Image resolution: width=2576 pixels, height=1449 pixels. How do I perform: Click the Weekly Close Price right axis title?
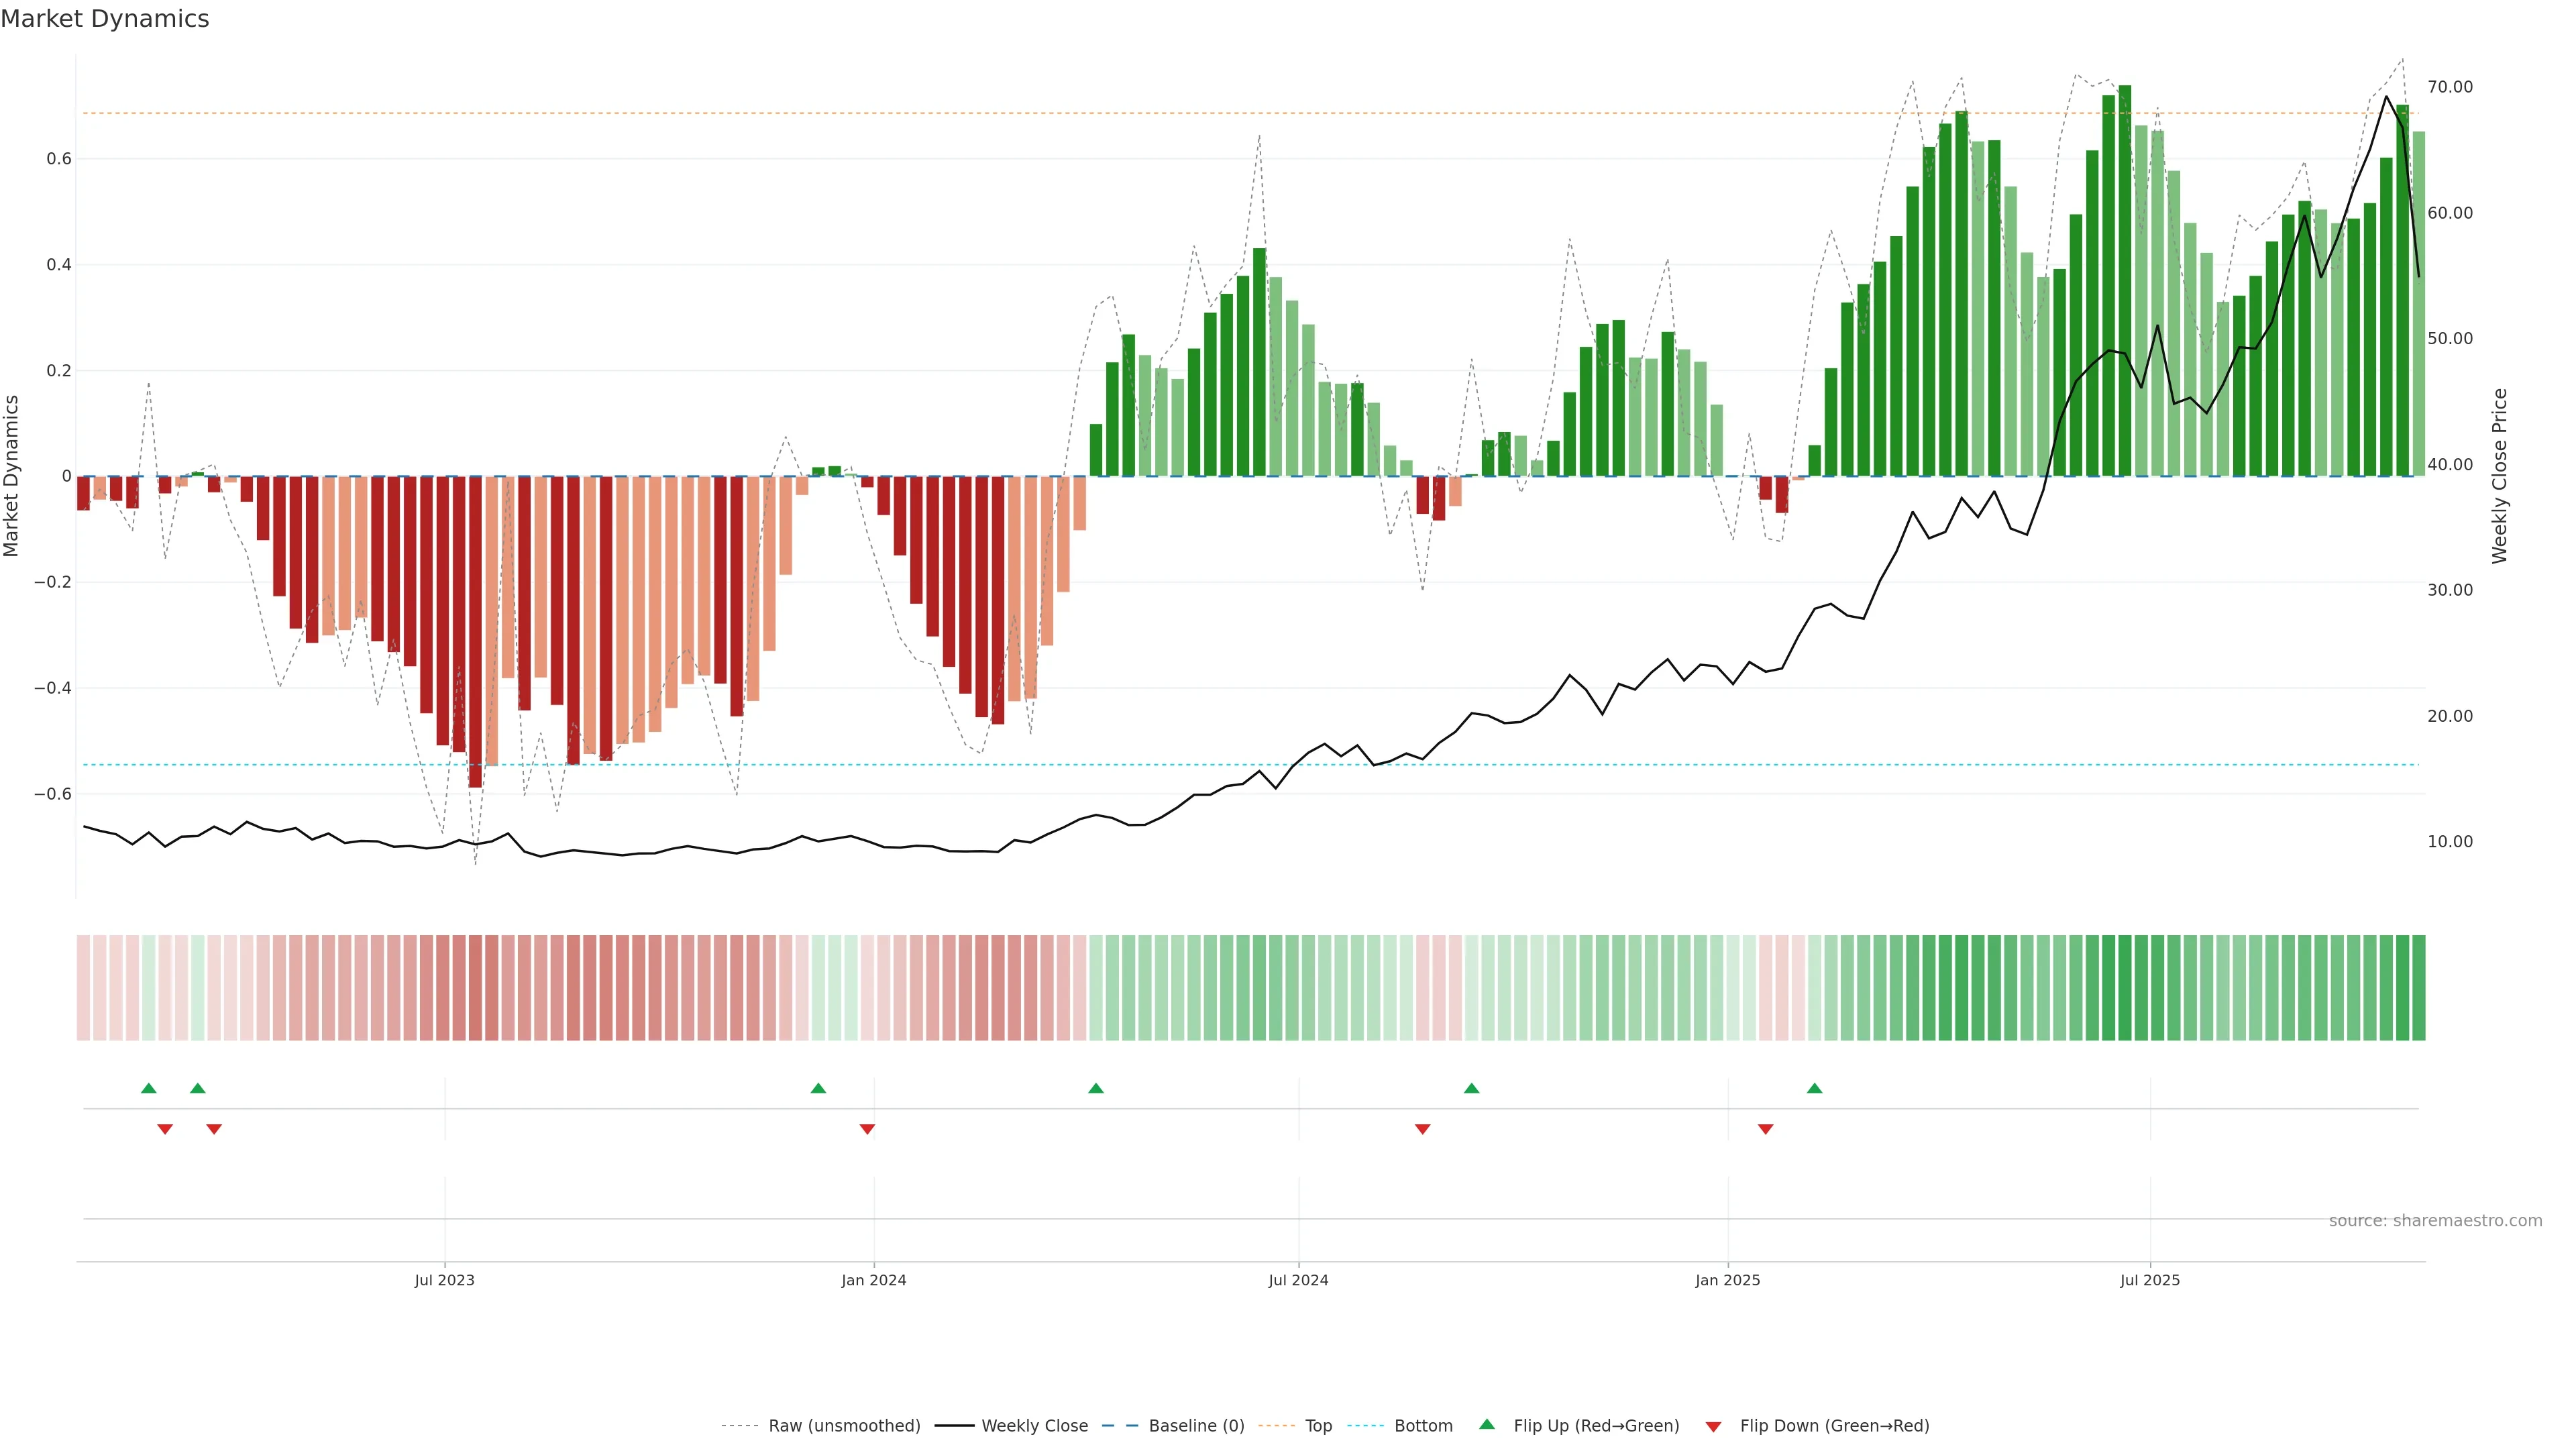(2499, 476)
